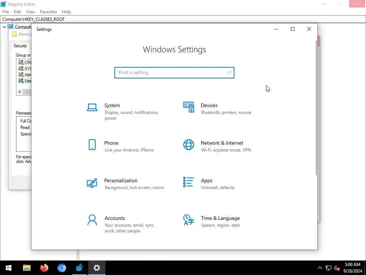Click the muted volume tray icon
The image size is (366, 275).
(337, 268)
